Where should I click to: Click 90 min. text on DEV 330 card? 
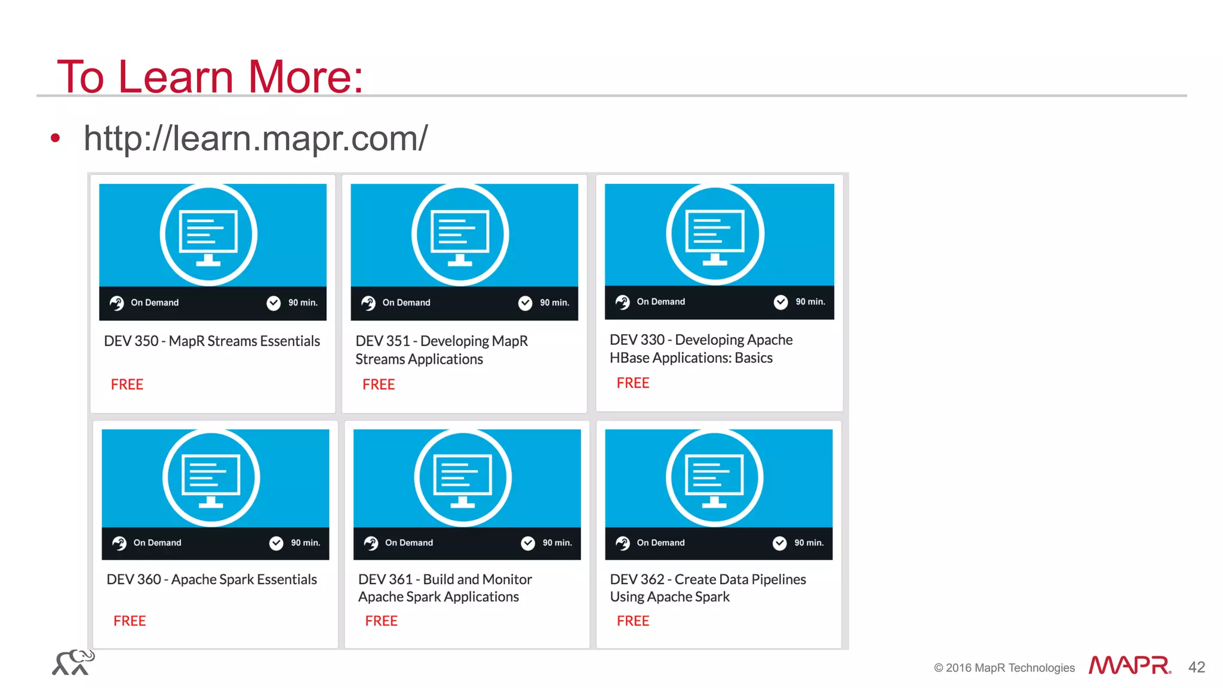pyautogui.click(x=810, y=302)
